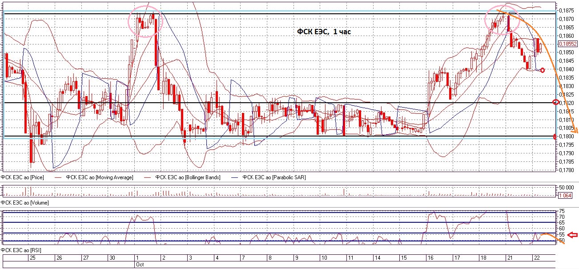The image size is (579, 269).
Task: Click date label 15 on time axis
Action: (404, 258)
